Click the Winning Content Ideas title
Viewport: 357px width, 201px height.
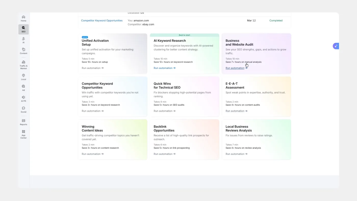(92, 128)
